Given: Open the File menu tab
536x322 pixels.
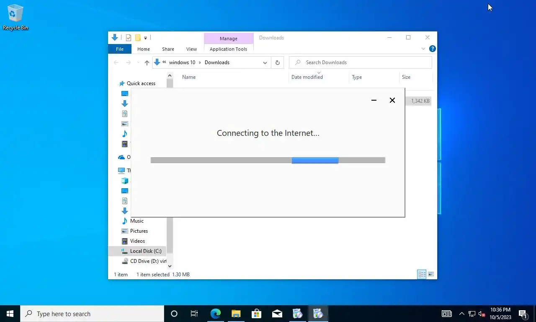Looking at the screenshot, I should 120,49.
